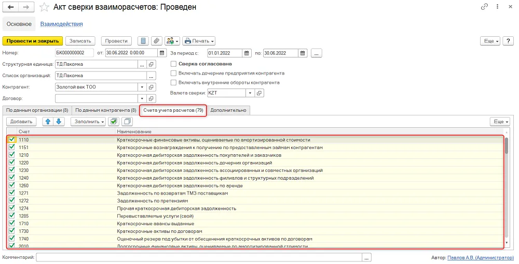Add document to favorites with star icon
Screen dimensions: 519x264
coord(44,7)
